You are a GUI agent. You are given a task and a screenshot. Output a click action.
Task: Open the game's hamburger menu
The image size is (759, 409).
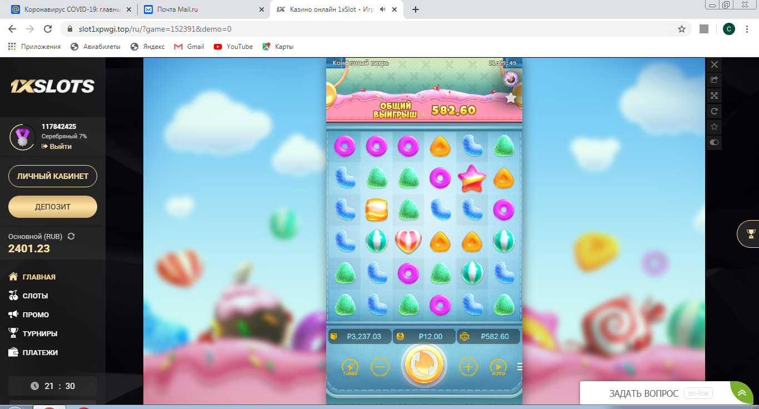(x=520, y=367)
